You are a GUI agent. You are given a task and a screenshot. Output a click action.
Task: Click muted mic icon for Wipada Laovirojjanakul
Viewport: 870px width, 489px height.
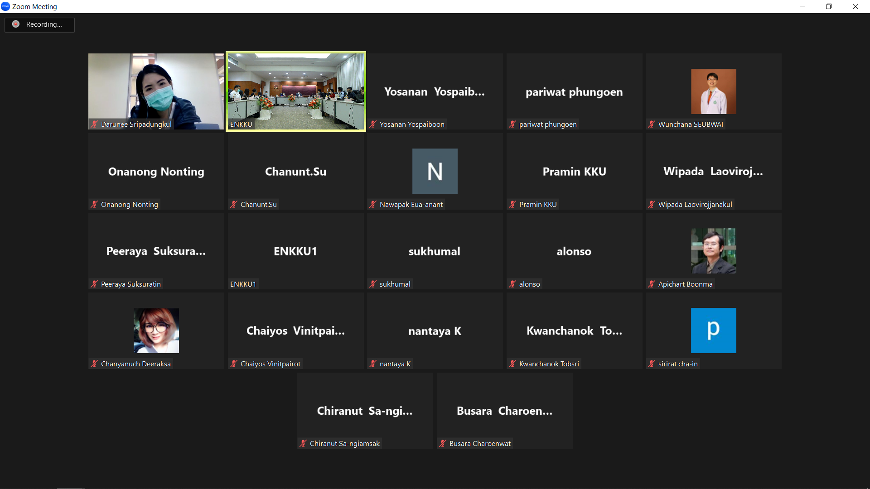[x=652, y=204]
